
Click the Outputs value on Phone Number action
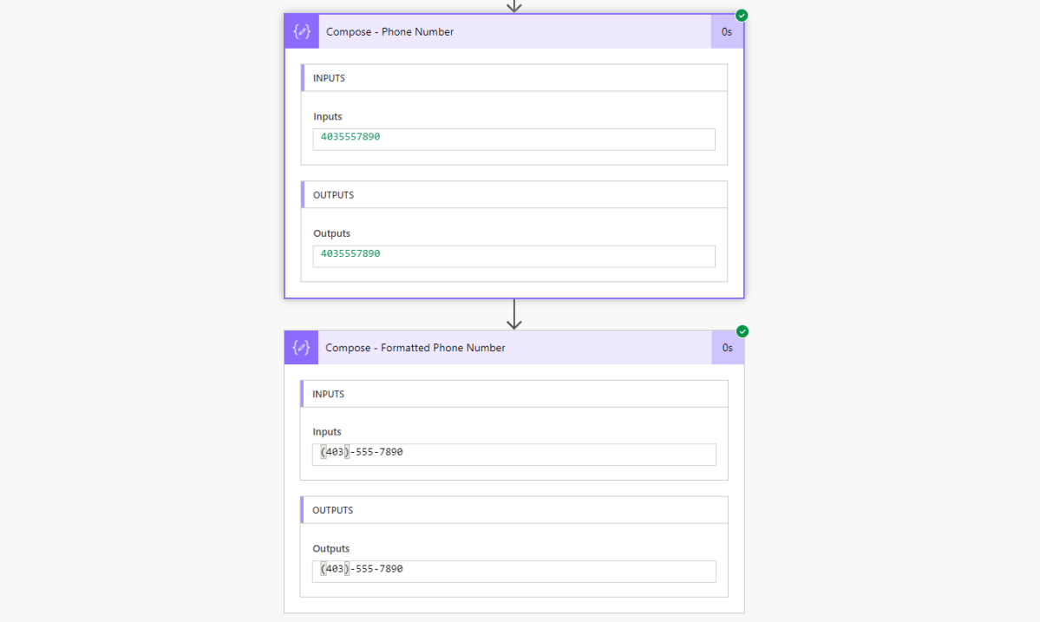click(513, 255)
